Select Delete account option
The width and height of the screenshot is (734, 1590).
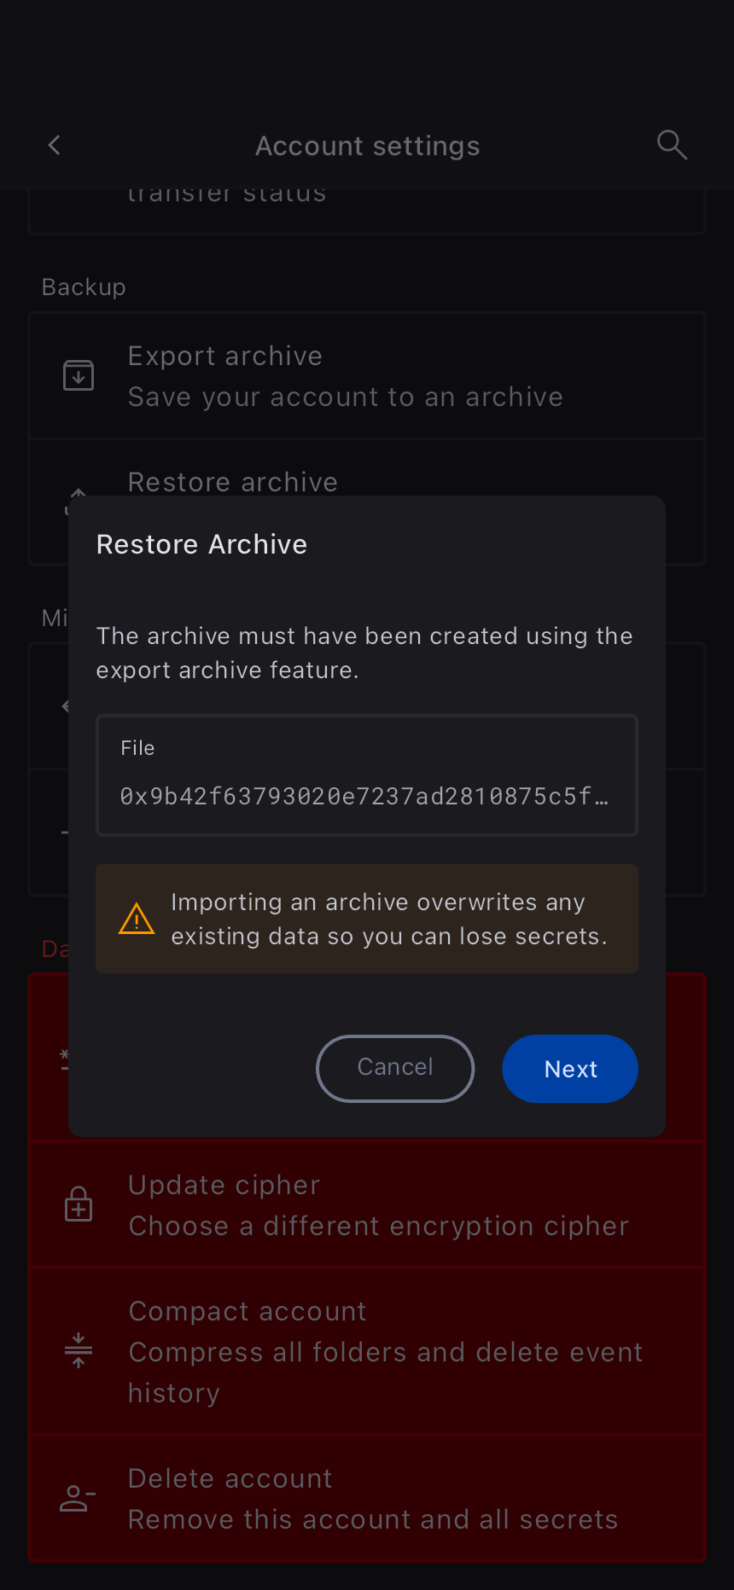click(367, 1499)
